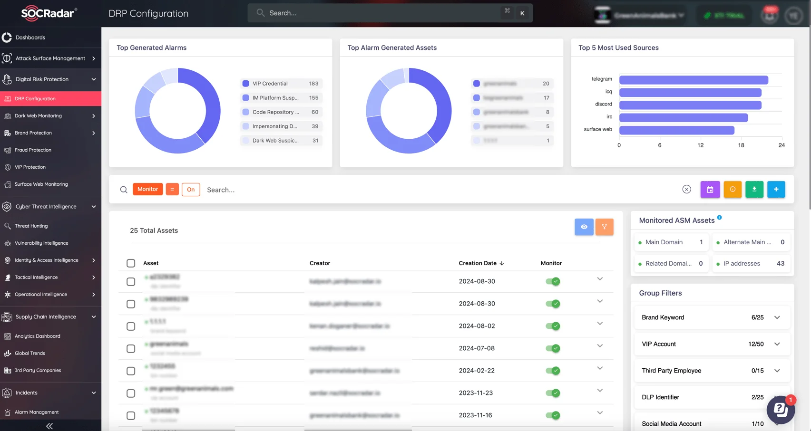
Task: Expand the 2024-02-22 asset row details
Action: point(600,368)
